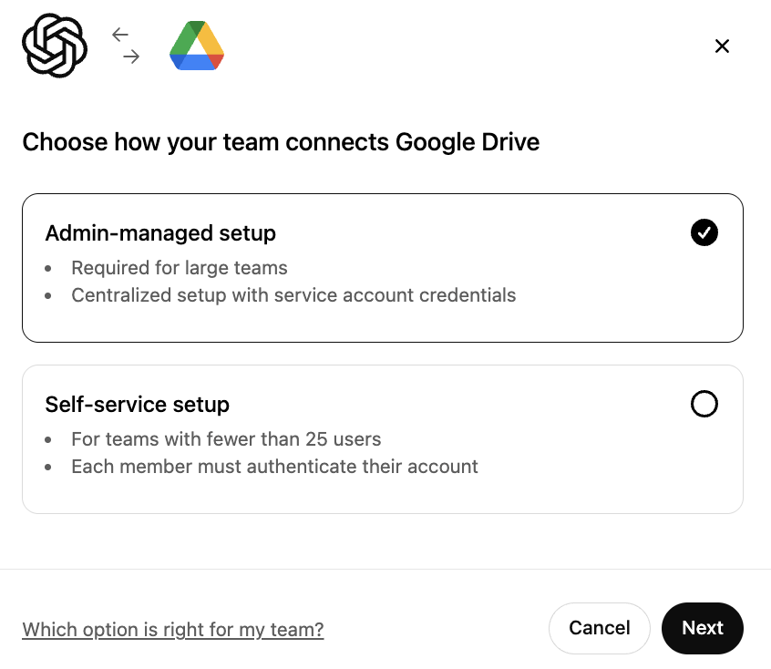Proceed with the Next button
Viewport: 771px width, 669px height.
point(702,628)
